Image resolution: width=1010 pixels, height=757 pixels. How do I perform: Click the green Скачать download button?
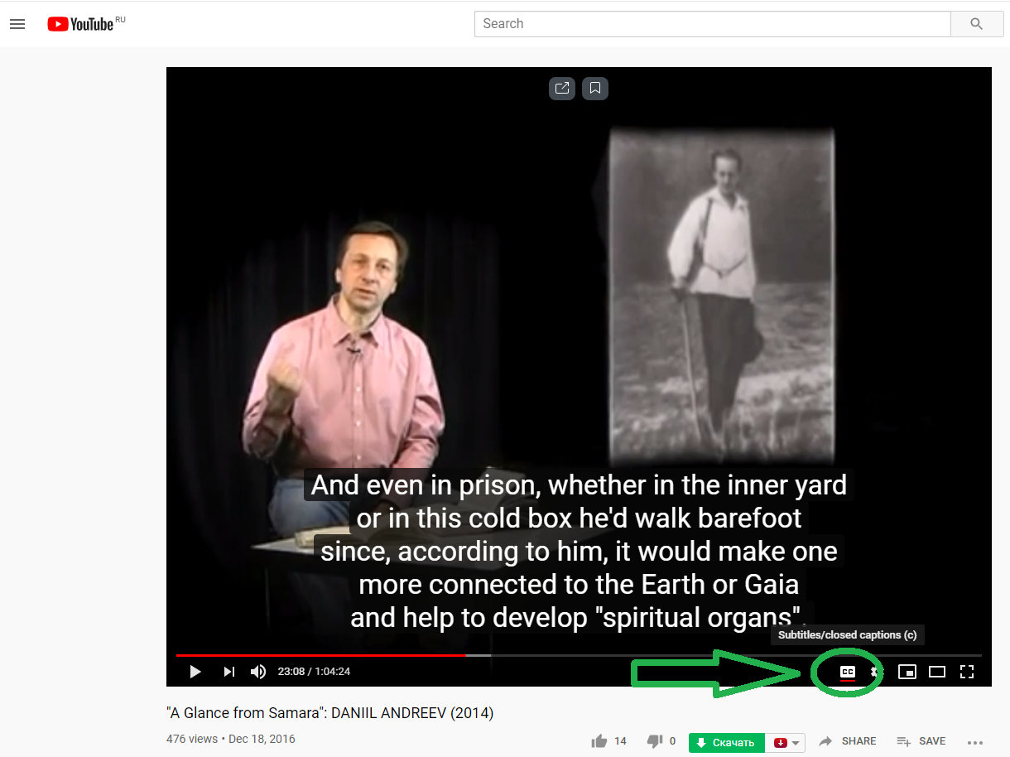pos(726,743)
